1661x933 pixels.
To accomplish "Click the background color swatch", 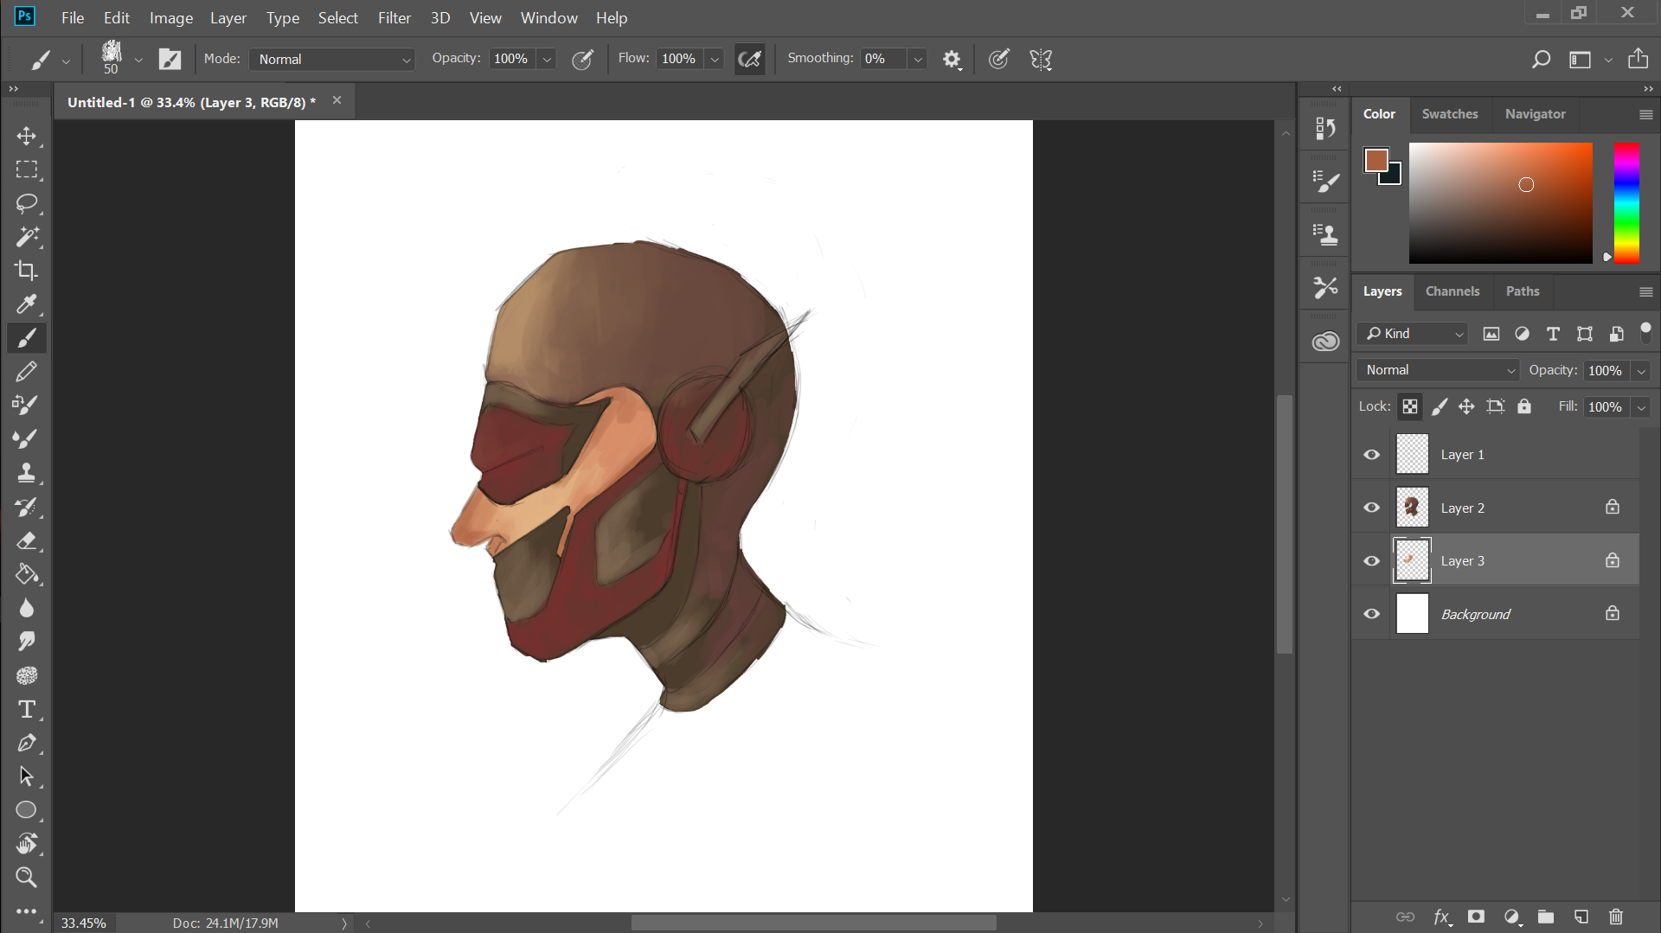I will click(1393, 176).
